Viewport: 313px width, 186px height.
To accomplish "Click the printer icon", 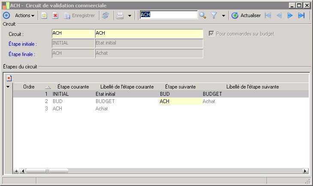I will pyautogui.click(x=120, y=15).
